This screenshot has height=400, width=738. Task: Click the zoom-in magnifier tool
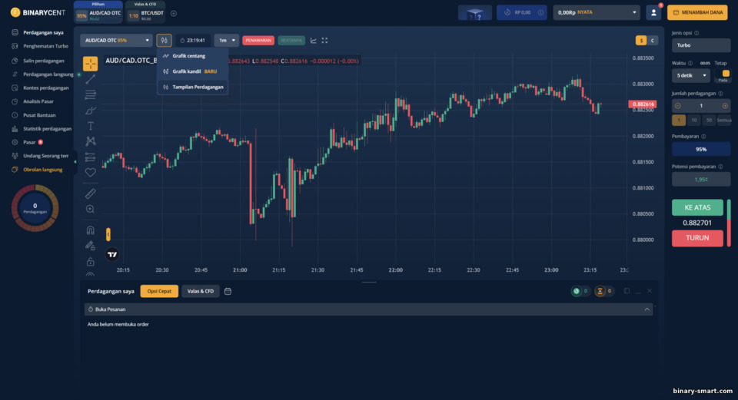point(91,209)
